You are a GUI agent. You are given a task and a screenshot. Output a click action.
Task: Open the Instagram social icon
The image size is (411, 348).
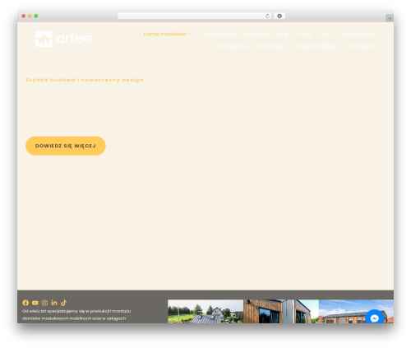point(44,303)
